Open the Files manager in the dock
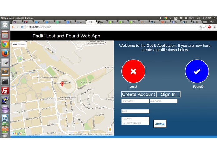Screen dimensions: 217x154 click(x=5, y=34)
